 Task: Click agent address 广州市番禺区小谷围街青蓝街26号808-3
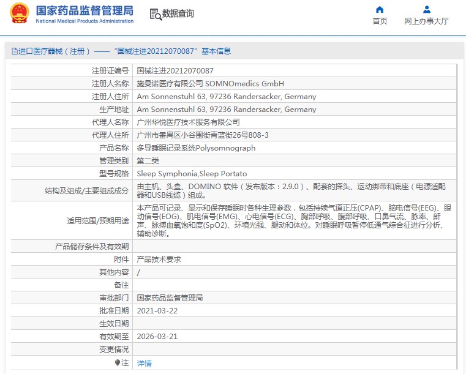click(203, 135)
